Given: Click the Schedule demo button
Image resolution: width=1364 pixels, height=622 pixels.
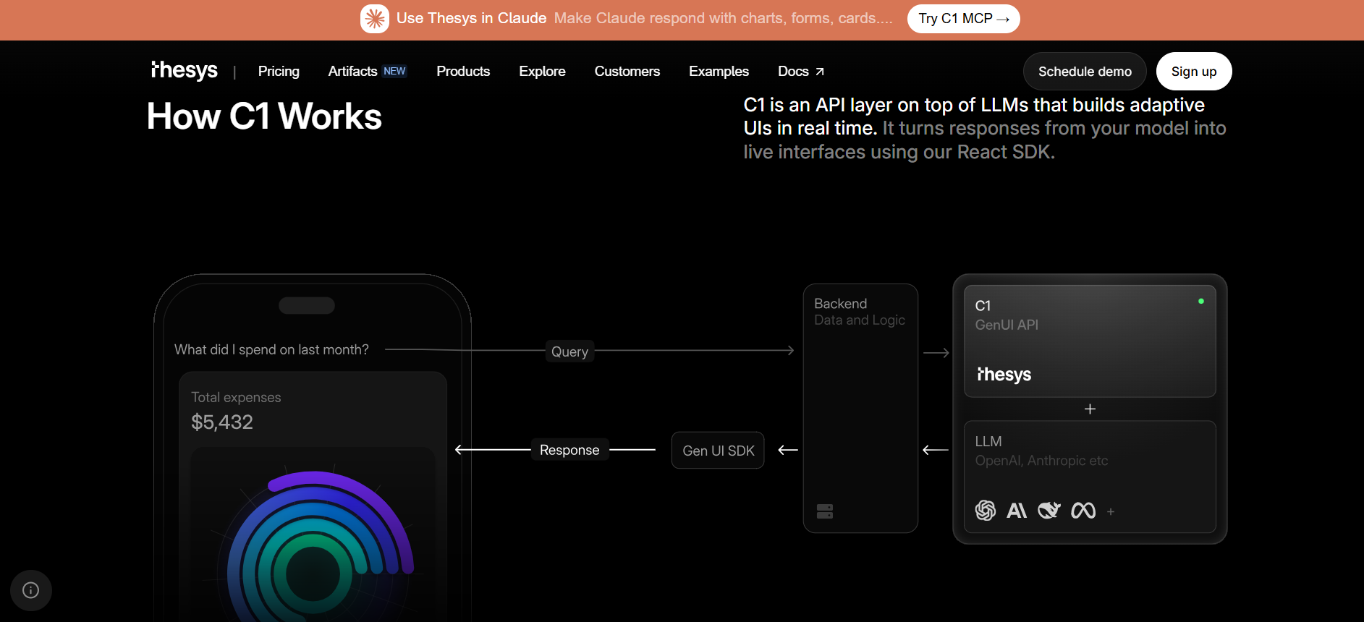Looking at the screenshot, I should pyautogui.click(x=1084, y=72).
